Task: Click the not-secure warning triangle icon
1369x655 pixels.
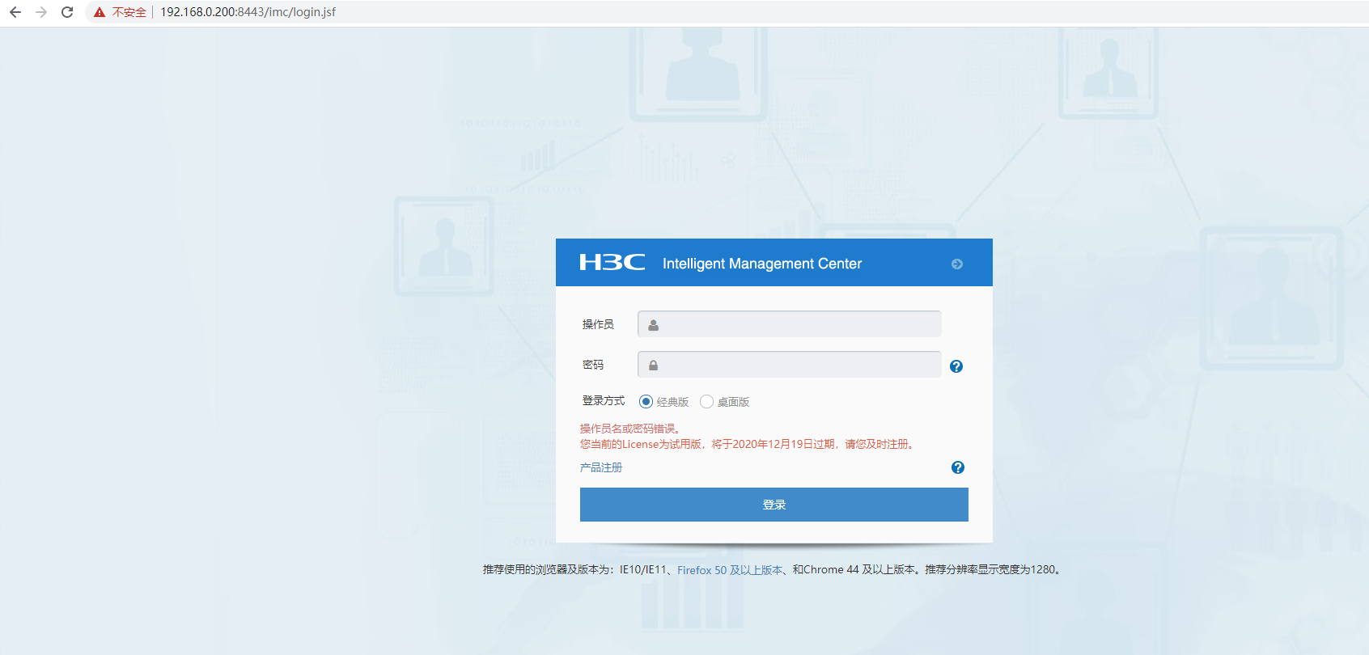Action: point(100,12)
